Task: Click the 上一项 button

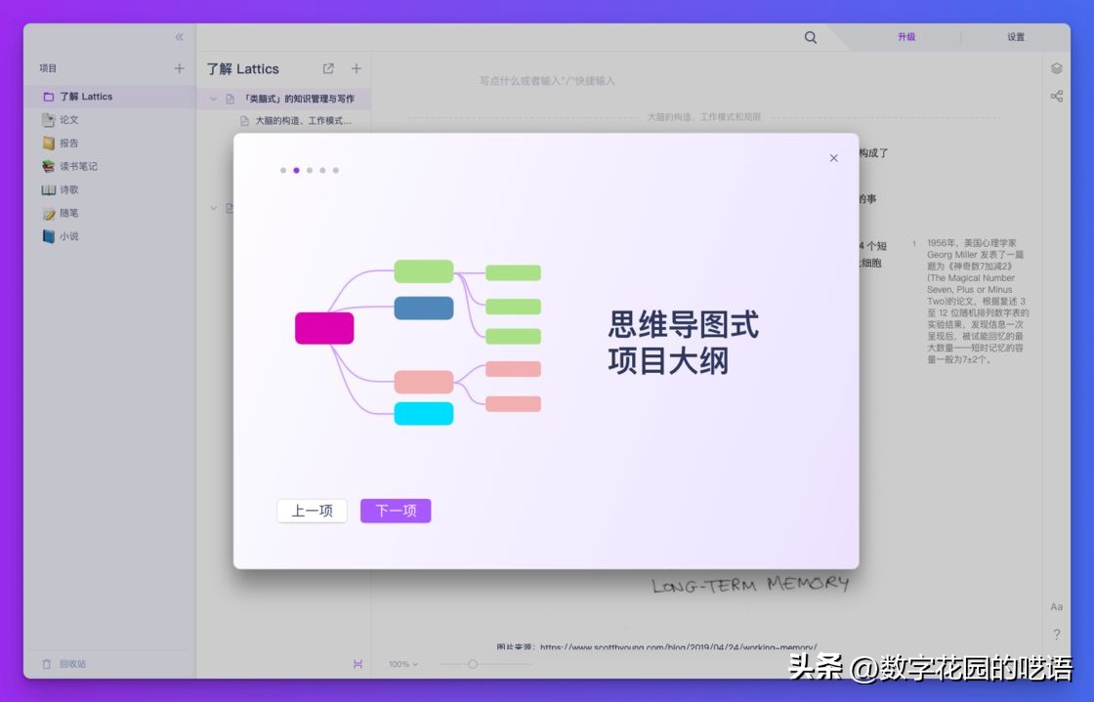Action: click(312, 511)
